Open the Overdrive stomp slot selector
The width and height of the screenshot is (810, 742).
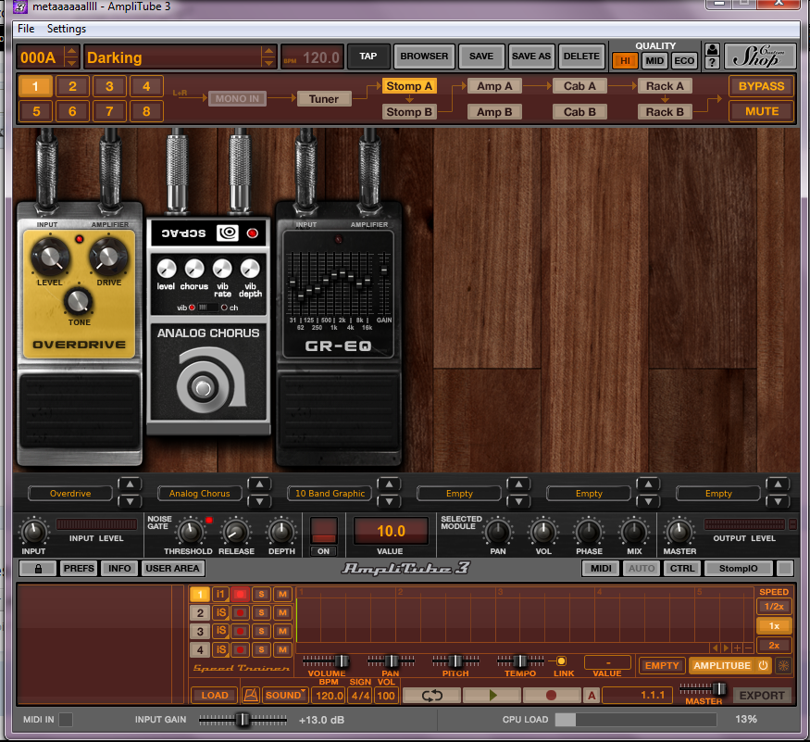tap(70, 494)
